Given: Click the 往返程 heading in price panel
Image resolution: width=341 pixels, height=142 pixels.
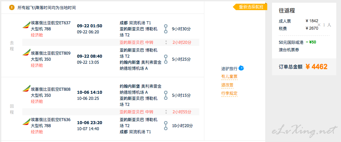Looking at the screenshot, I should pyautogui.click(x=287, y=10).
